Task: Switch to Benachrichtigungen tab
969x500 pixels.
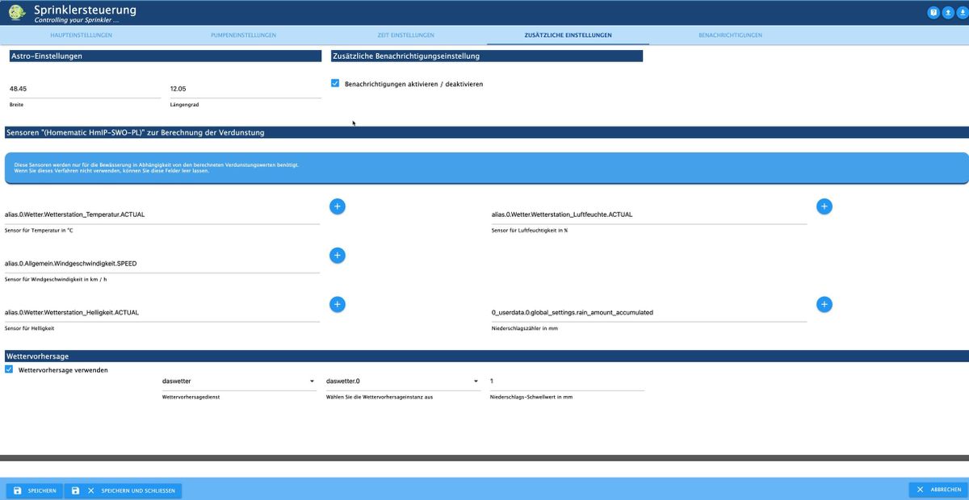Action: (x=730, y=35)
